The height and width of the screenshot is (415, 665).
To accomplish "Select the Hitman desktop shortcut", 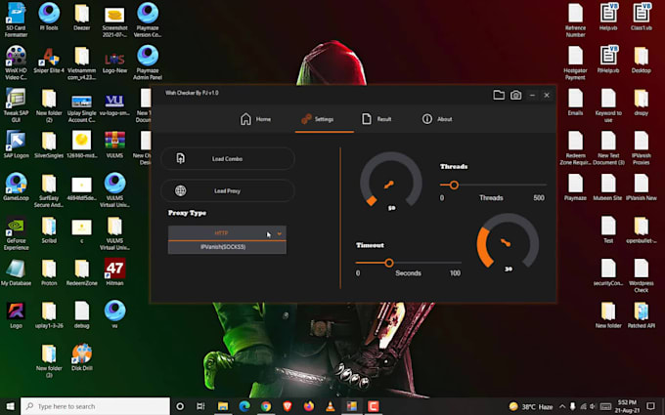I will click(115, 271).
